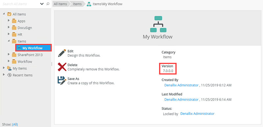This screenshot has width=263, height=127.
Task: Click the Show (All) filter link
Action: (15, 124)
